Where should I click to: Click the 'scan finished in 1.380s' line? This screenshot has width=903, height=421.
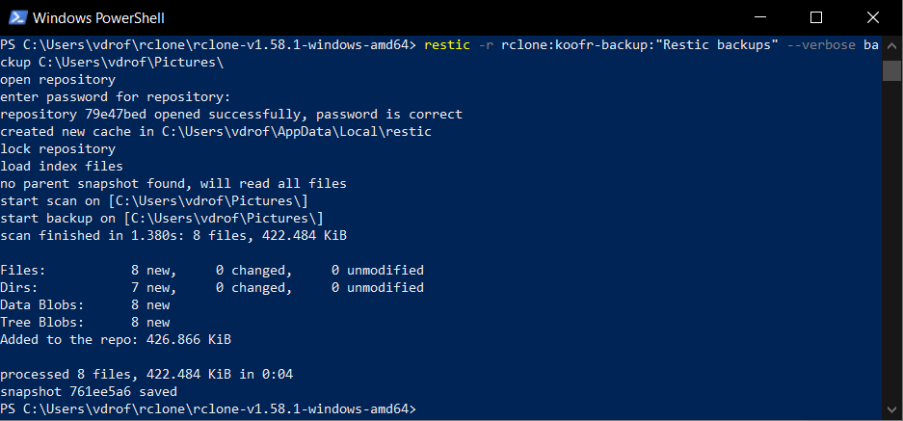[173, 236]
